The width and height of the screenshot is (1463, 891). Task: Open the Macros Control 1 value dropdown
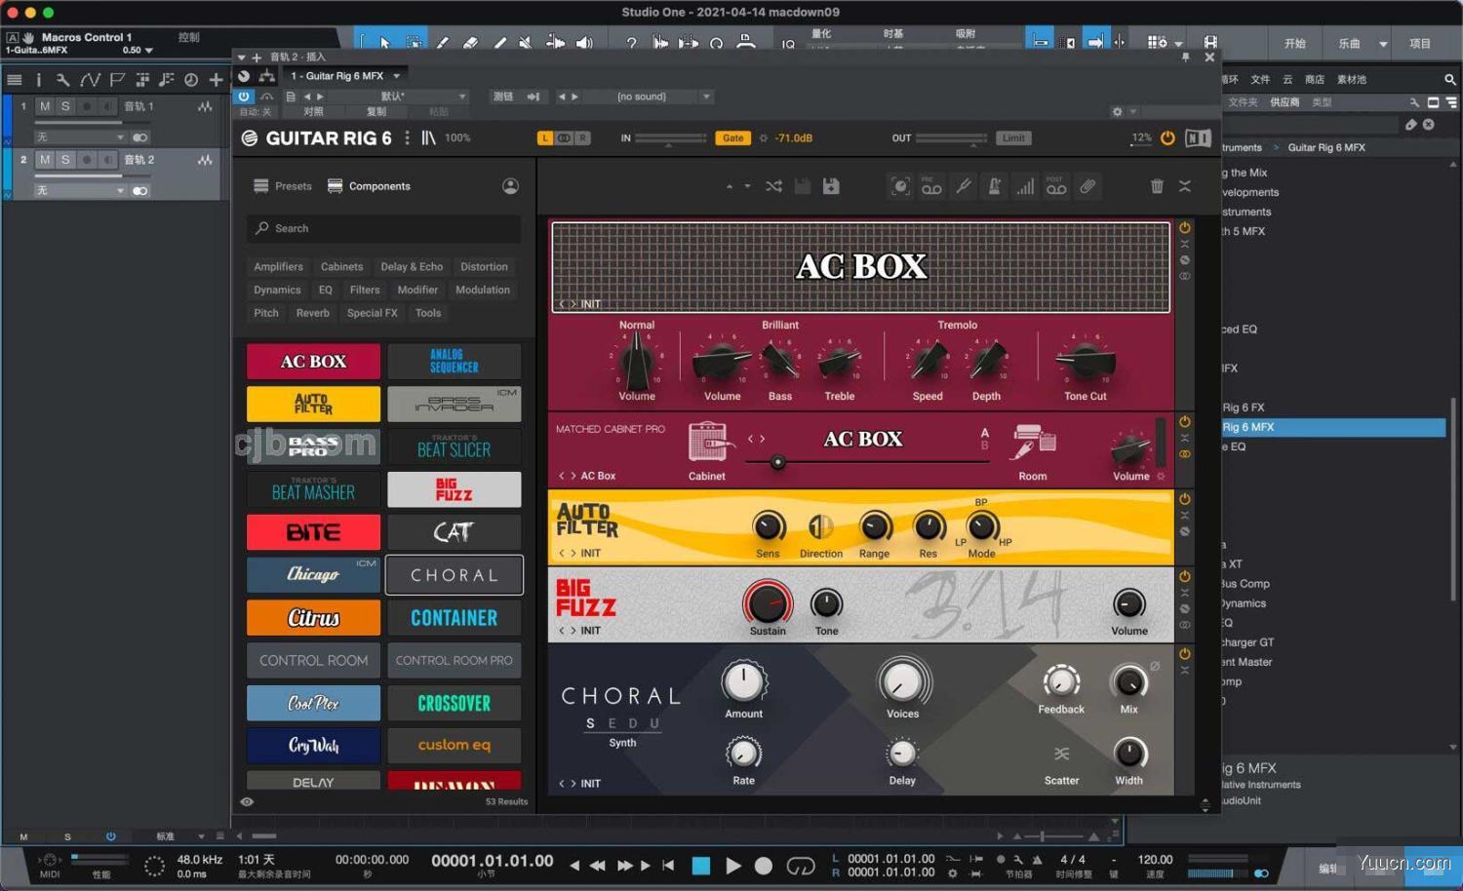[x=149, y=51]
